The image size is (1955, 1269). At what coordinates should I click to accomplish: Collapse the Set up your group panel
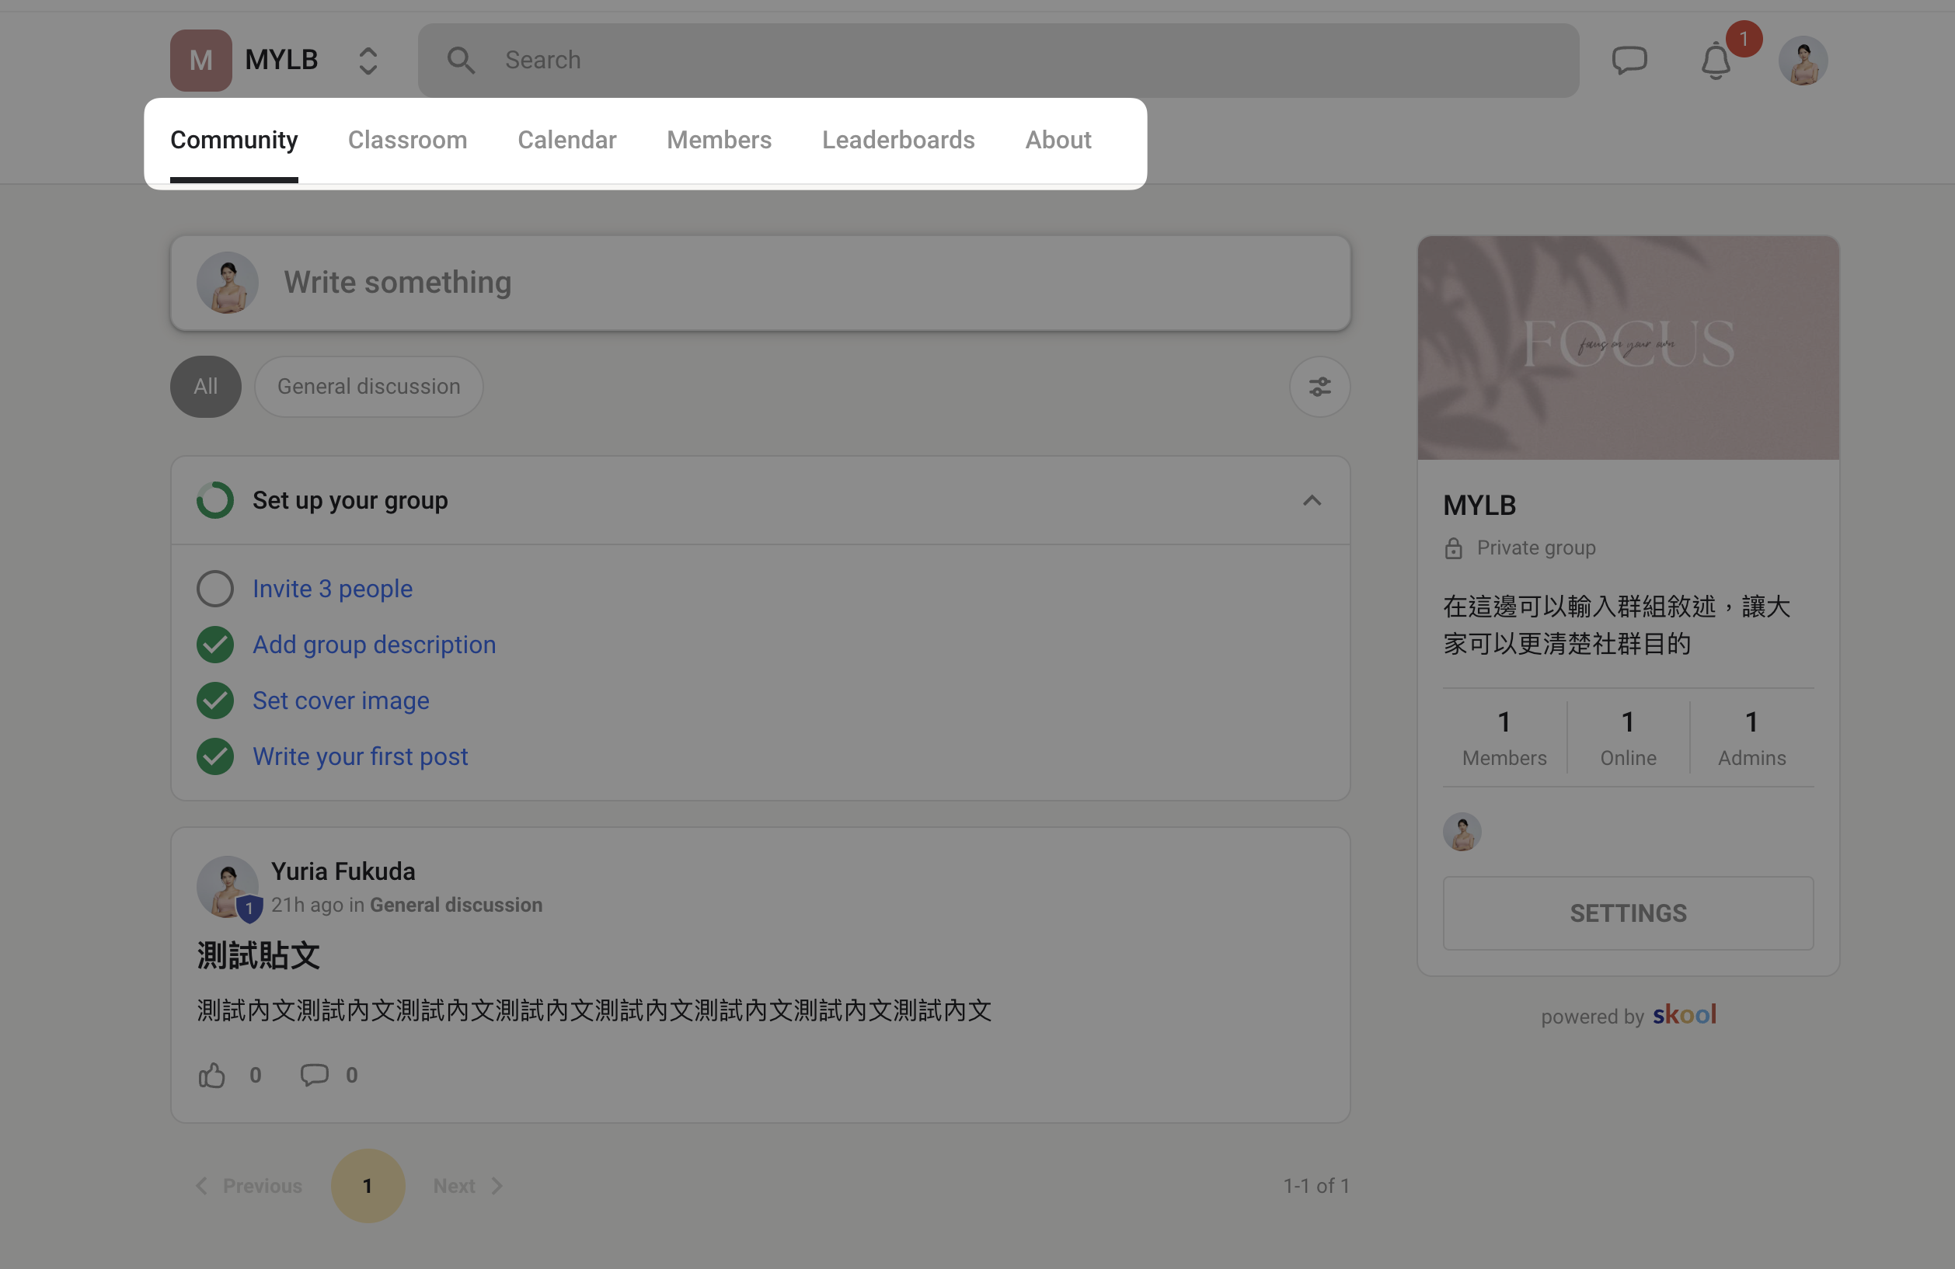coord(1312,500)
